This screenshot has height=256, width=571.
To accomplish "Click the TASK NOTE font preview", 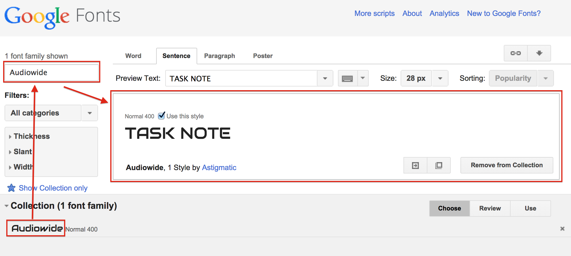I will coord(178,133).
